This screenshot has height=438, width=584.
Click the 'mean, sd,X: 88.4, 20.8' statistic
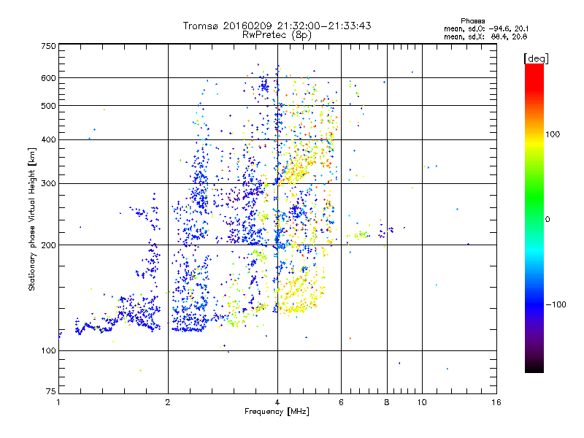tap(485, 36)
